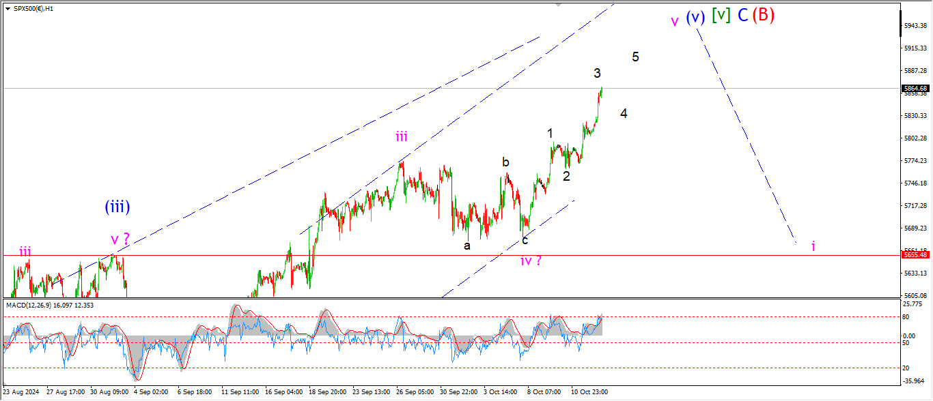Click the 8 Oct 07:00 time axis label

click(x=544, y=392)
